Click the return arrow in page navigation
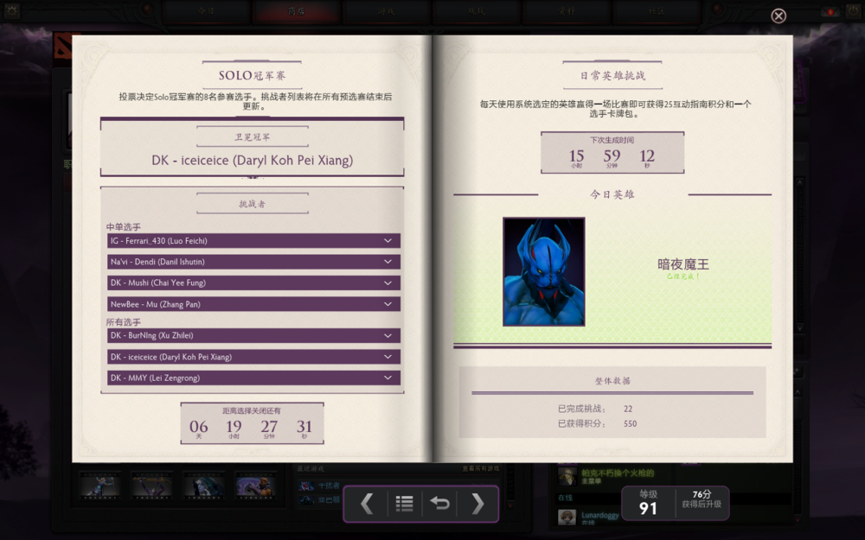Viewport: 865px width, 540px height. coord(439,504)
